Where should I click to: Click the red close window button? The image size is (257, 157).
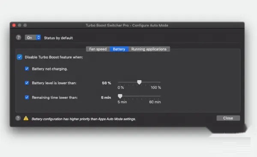14,25
